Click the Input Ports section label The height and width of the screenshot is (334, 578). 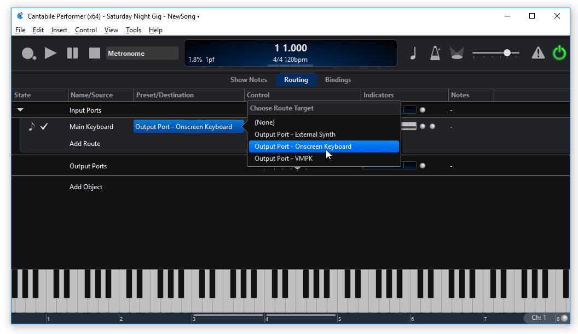[x=85, y=110]
